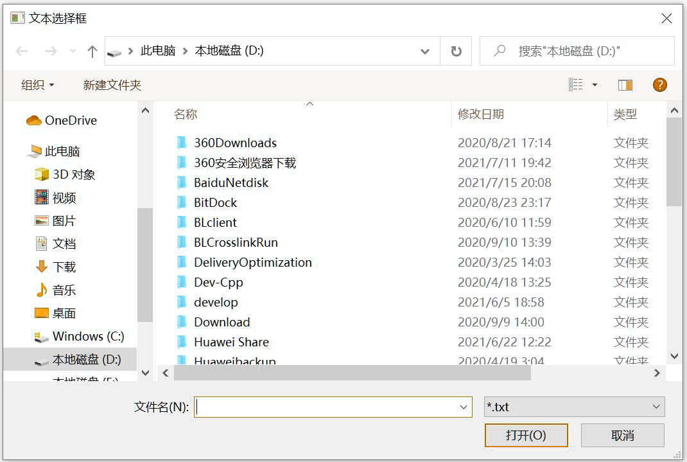The image size is (687, 462).
Task: Click navigation pane scroll up arrow
Action: [146, 111]
